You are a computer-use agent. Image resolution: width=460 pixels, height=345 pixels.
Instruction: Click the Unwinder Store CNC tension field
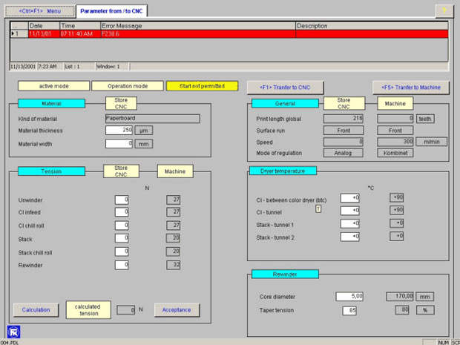pyautogui.click(x=122, y=200)
